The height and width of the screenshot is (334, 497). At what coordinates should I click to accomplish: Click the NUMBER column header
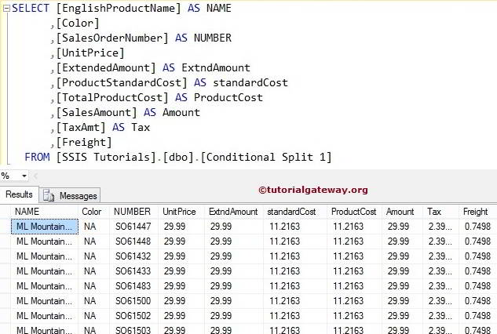pyautogui.click(x=132, y=212)
